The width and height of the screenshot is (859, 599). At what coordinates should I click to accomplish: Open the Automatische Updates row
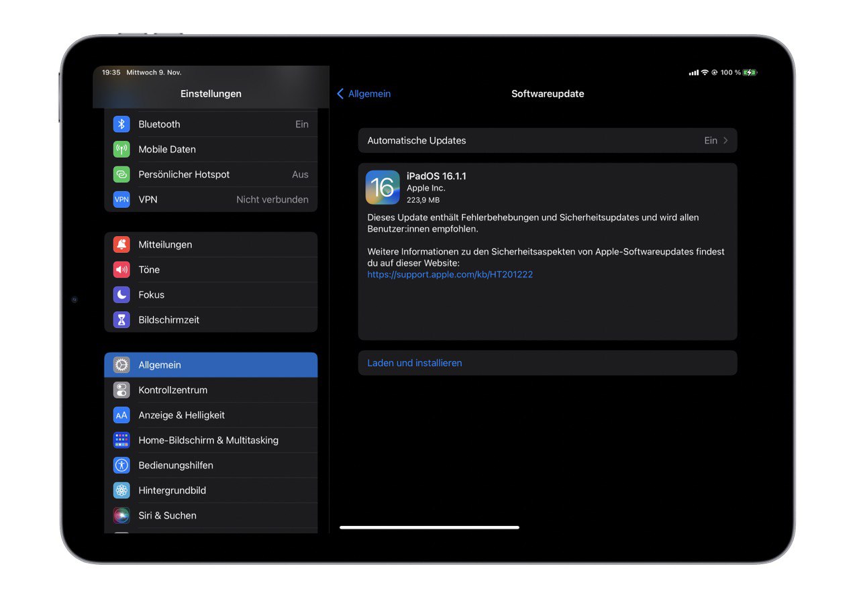pyautogui.click(x=548, y=141)
